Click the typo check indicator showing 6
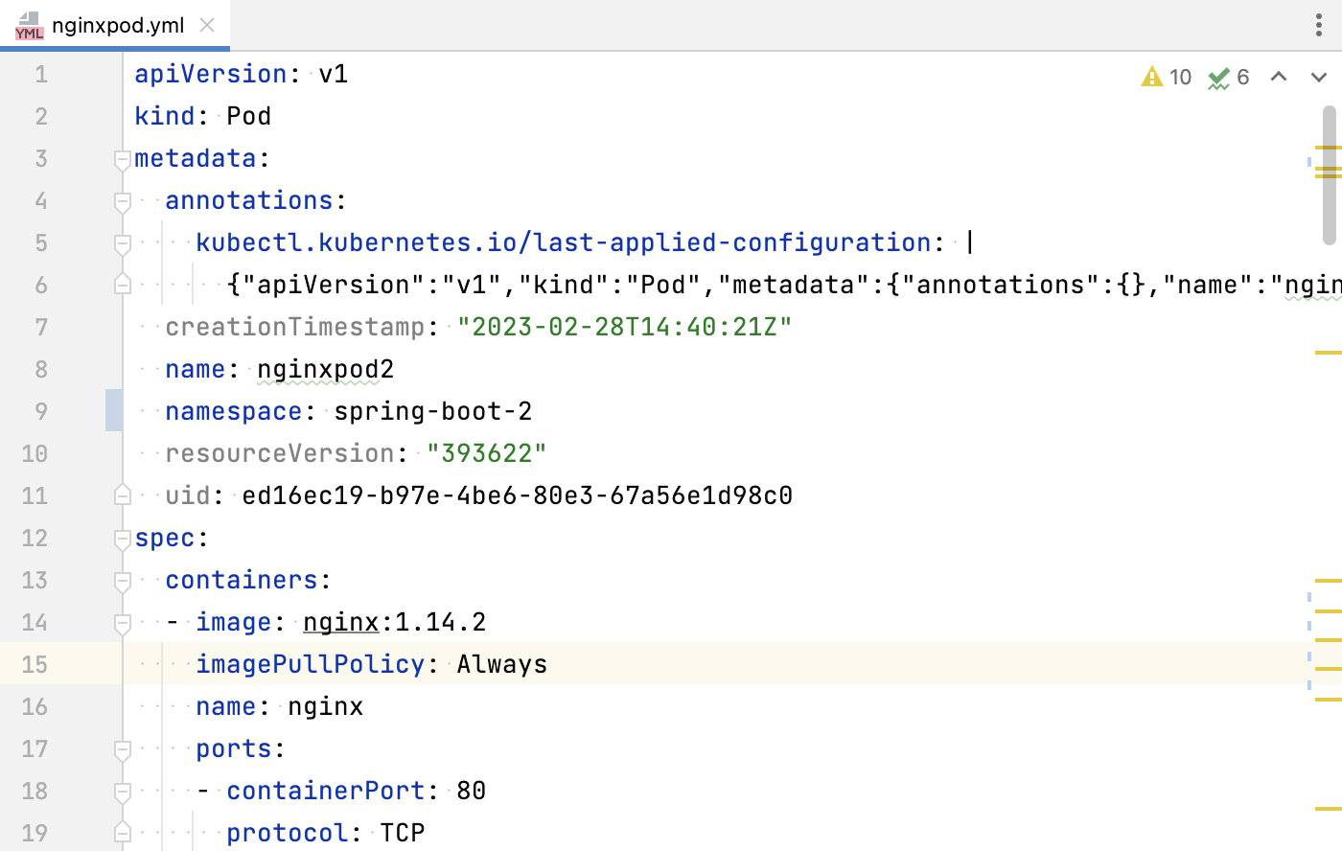1342x851 pixels. 1229,77
